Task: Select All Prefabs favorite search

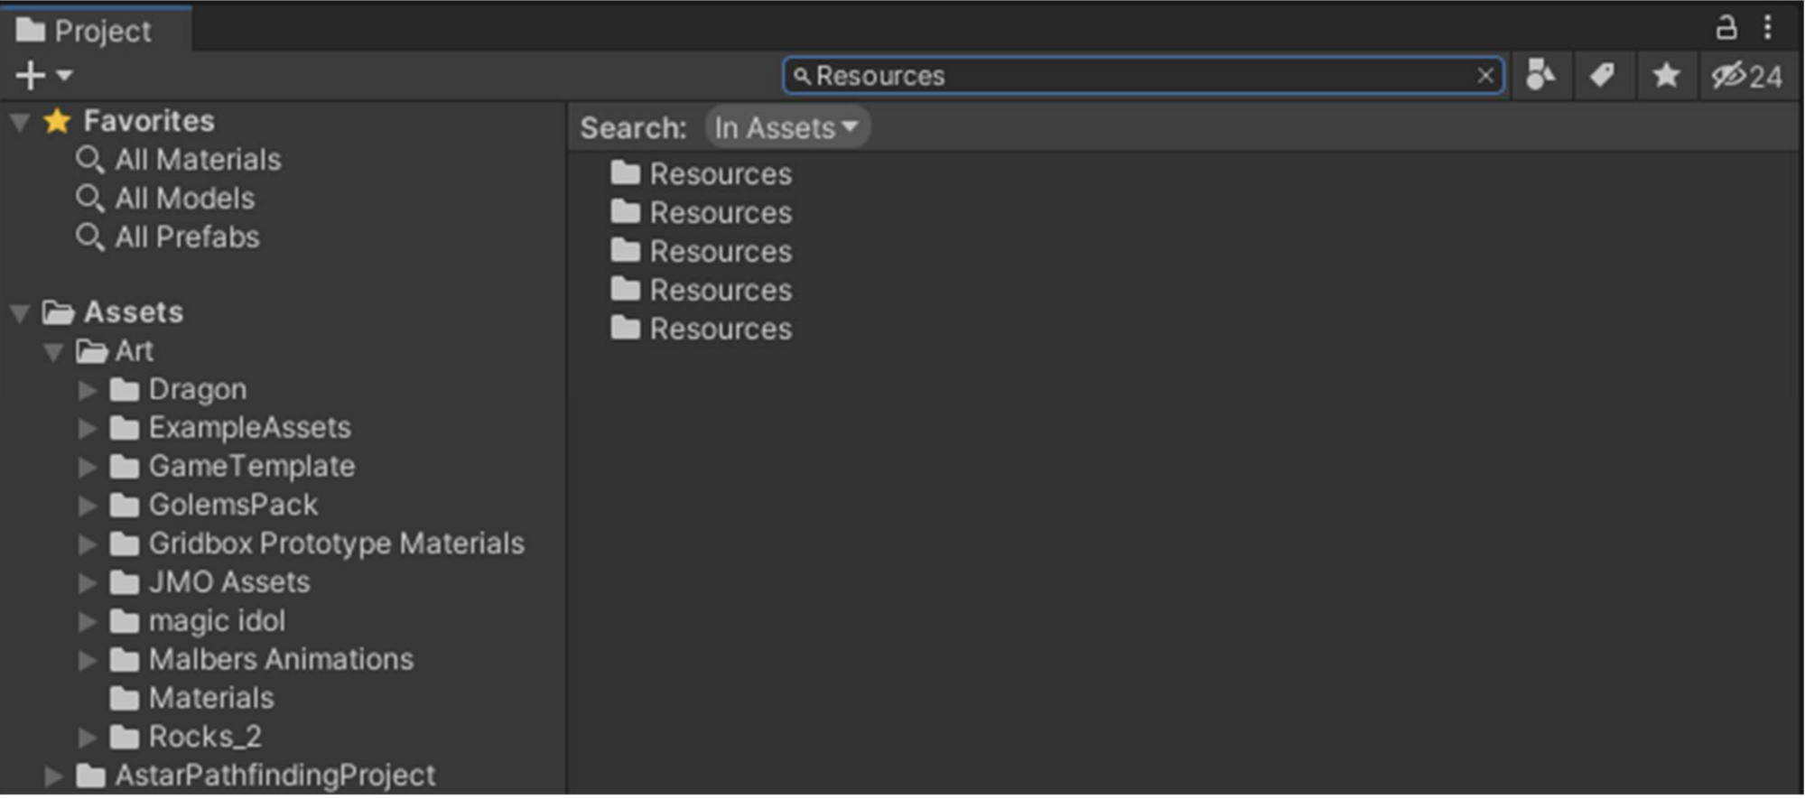Action: click(186, 237)
